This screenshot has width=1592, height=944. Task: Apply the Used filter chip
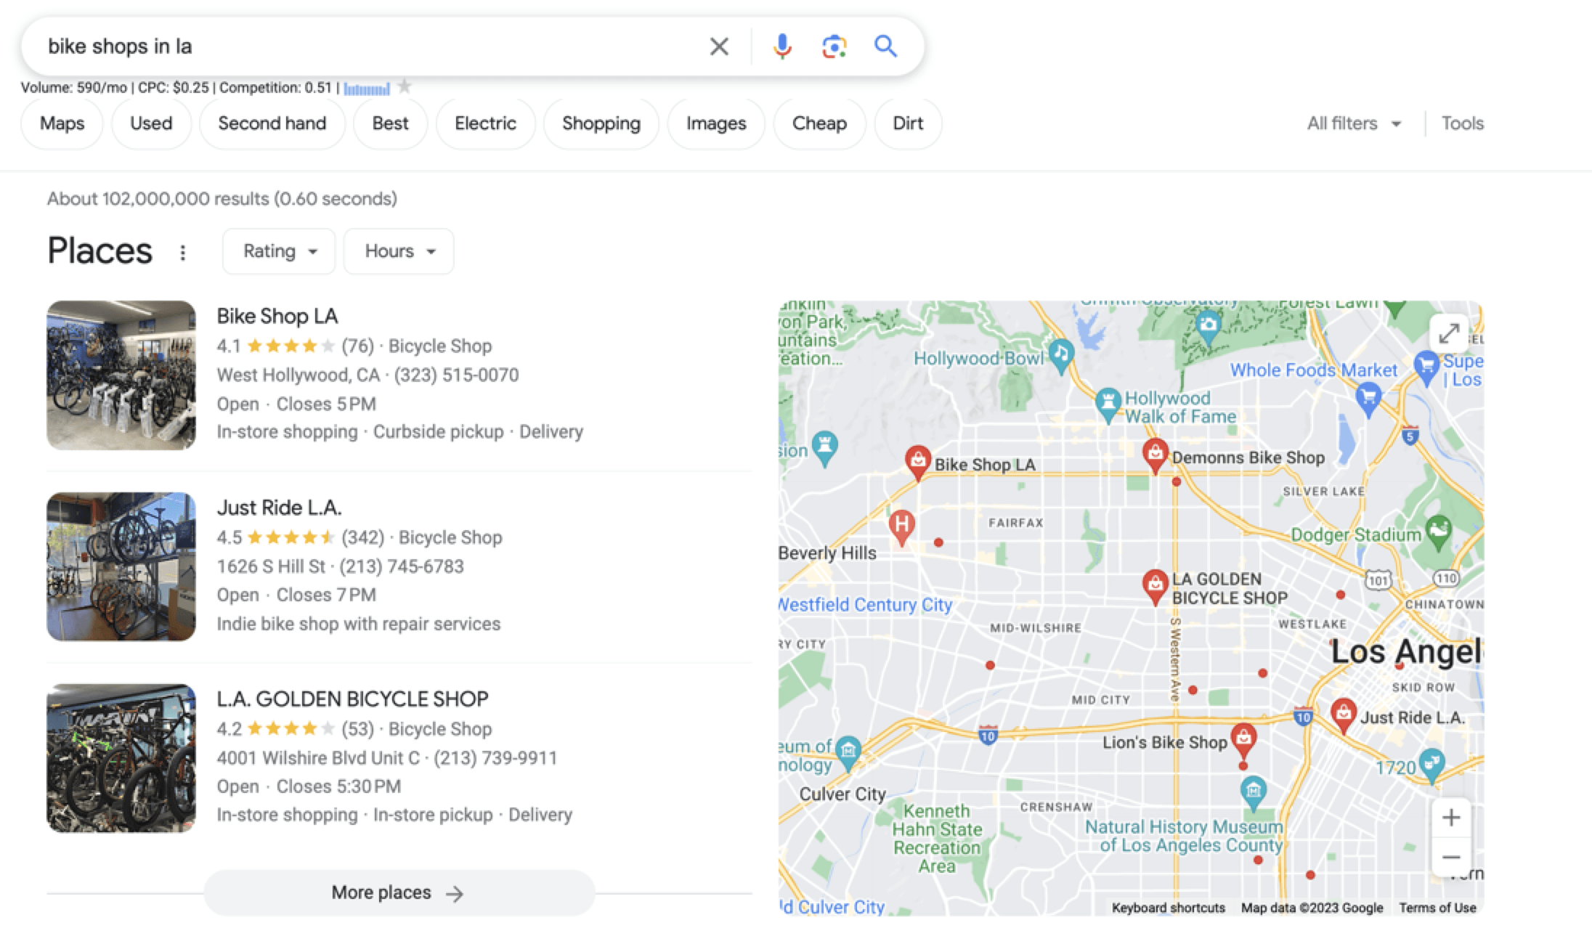click(x=151, y=123)
